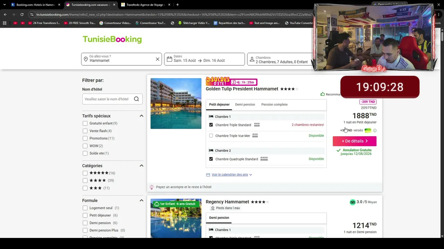Open the Golden Tulip hotel photo
444x249 pixels.
pos(176,103)
